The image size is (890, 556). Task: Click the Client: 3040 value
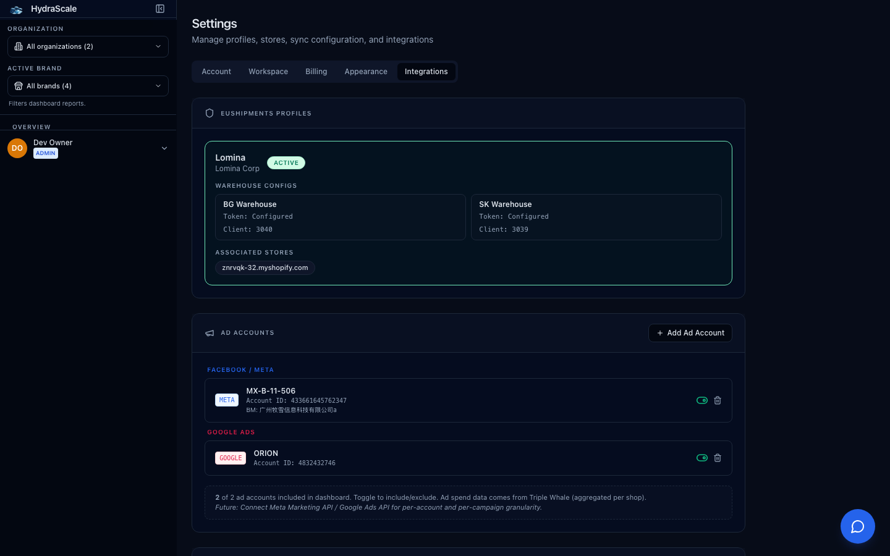[x=248, y=229]
